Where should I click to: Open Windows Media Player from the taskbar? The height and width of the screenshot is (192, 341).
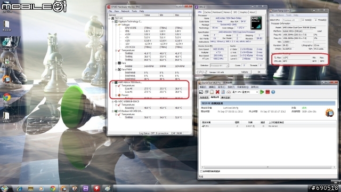[42, 188]
